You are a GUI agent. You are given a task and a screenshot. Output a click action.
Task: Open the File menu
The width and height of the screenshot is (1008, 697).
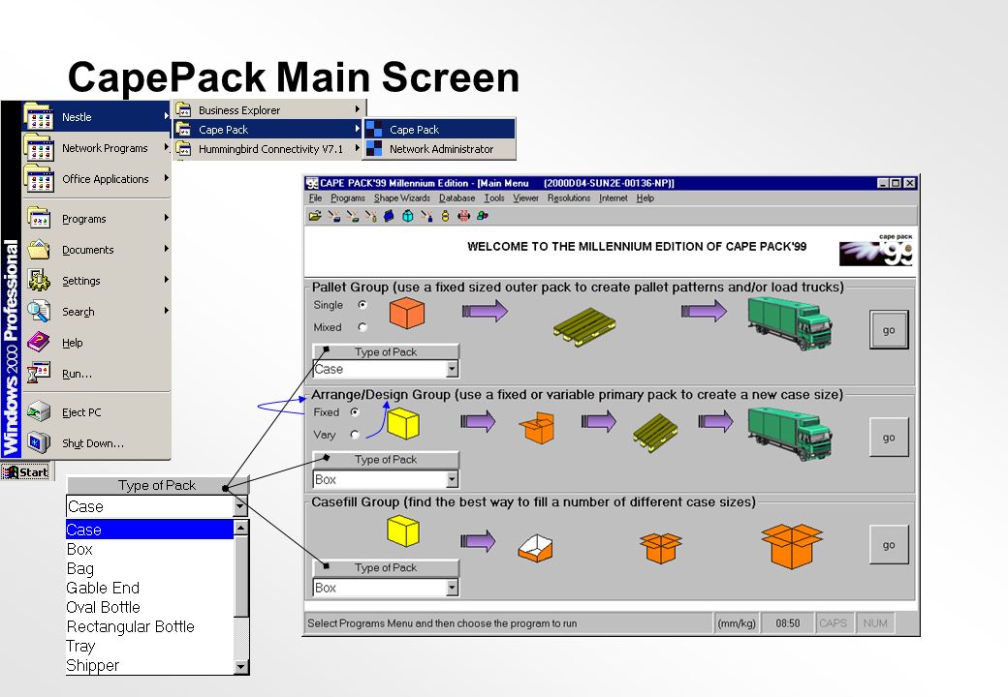point(315,198)
